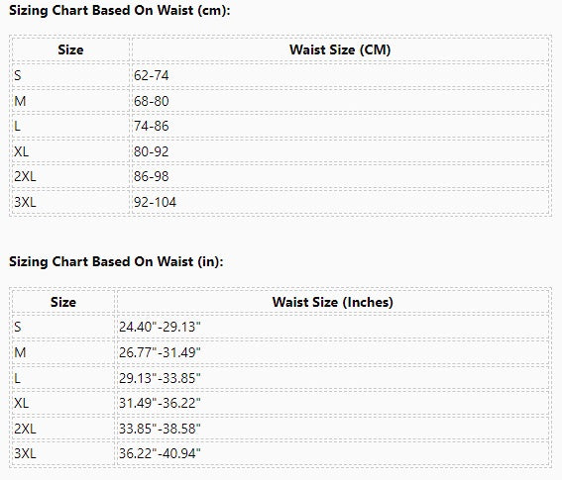
Task: Select the 68-80 waist value
Action: (151, 101)
